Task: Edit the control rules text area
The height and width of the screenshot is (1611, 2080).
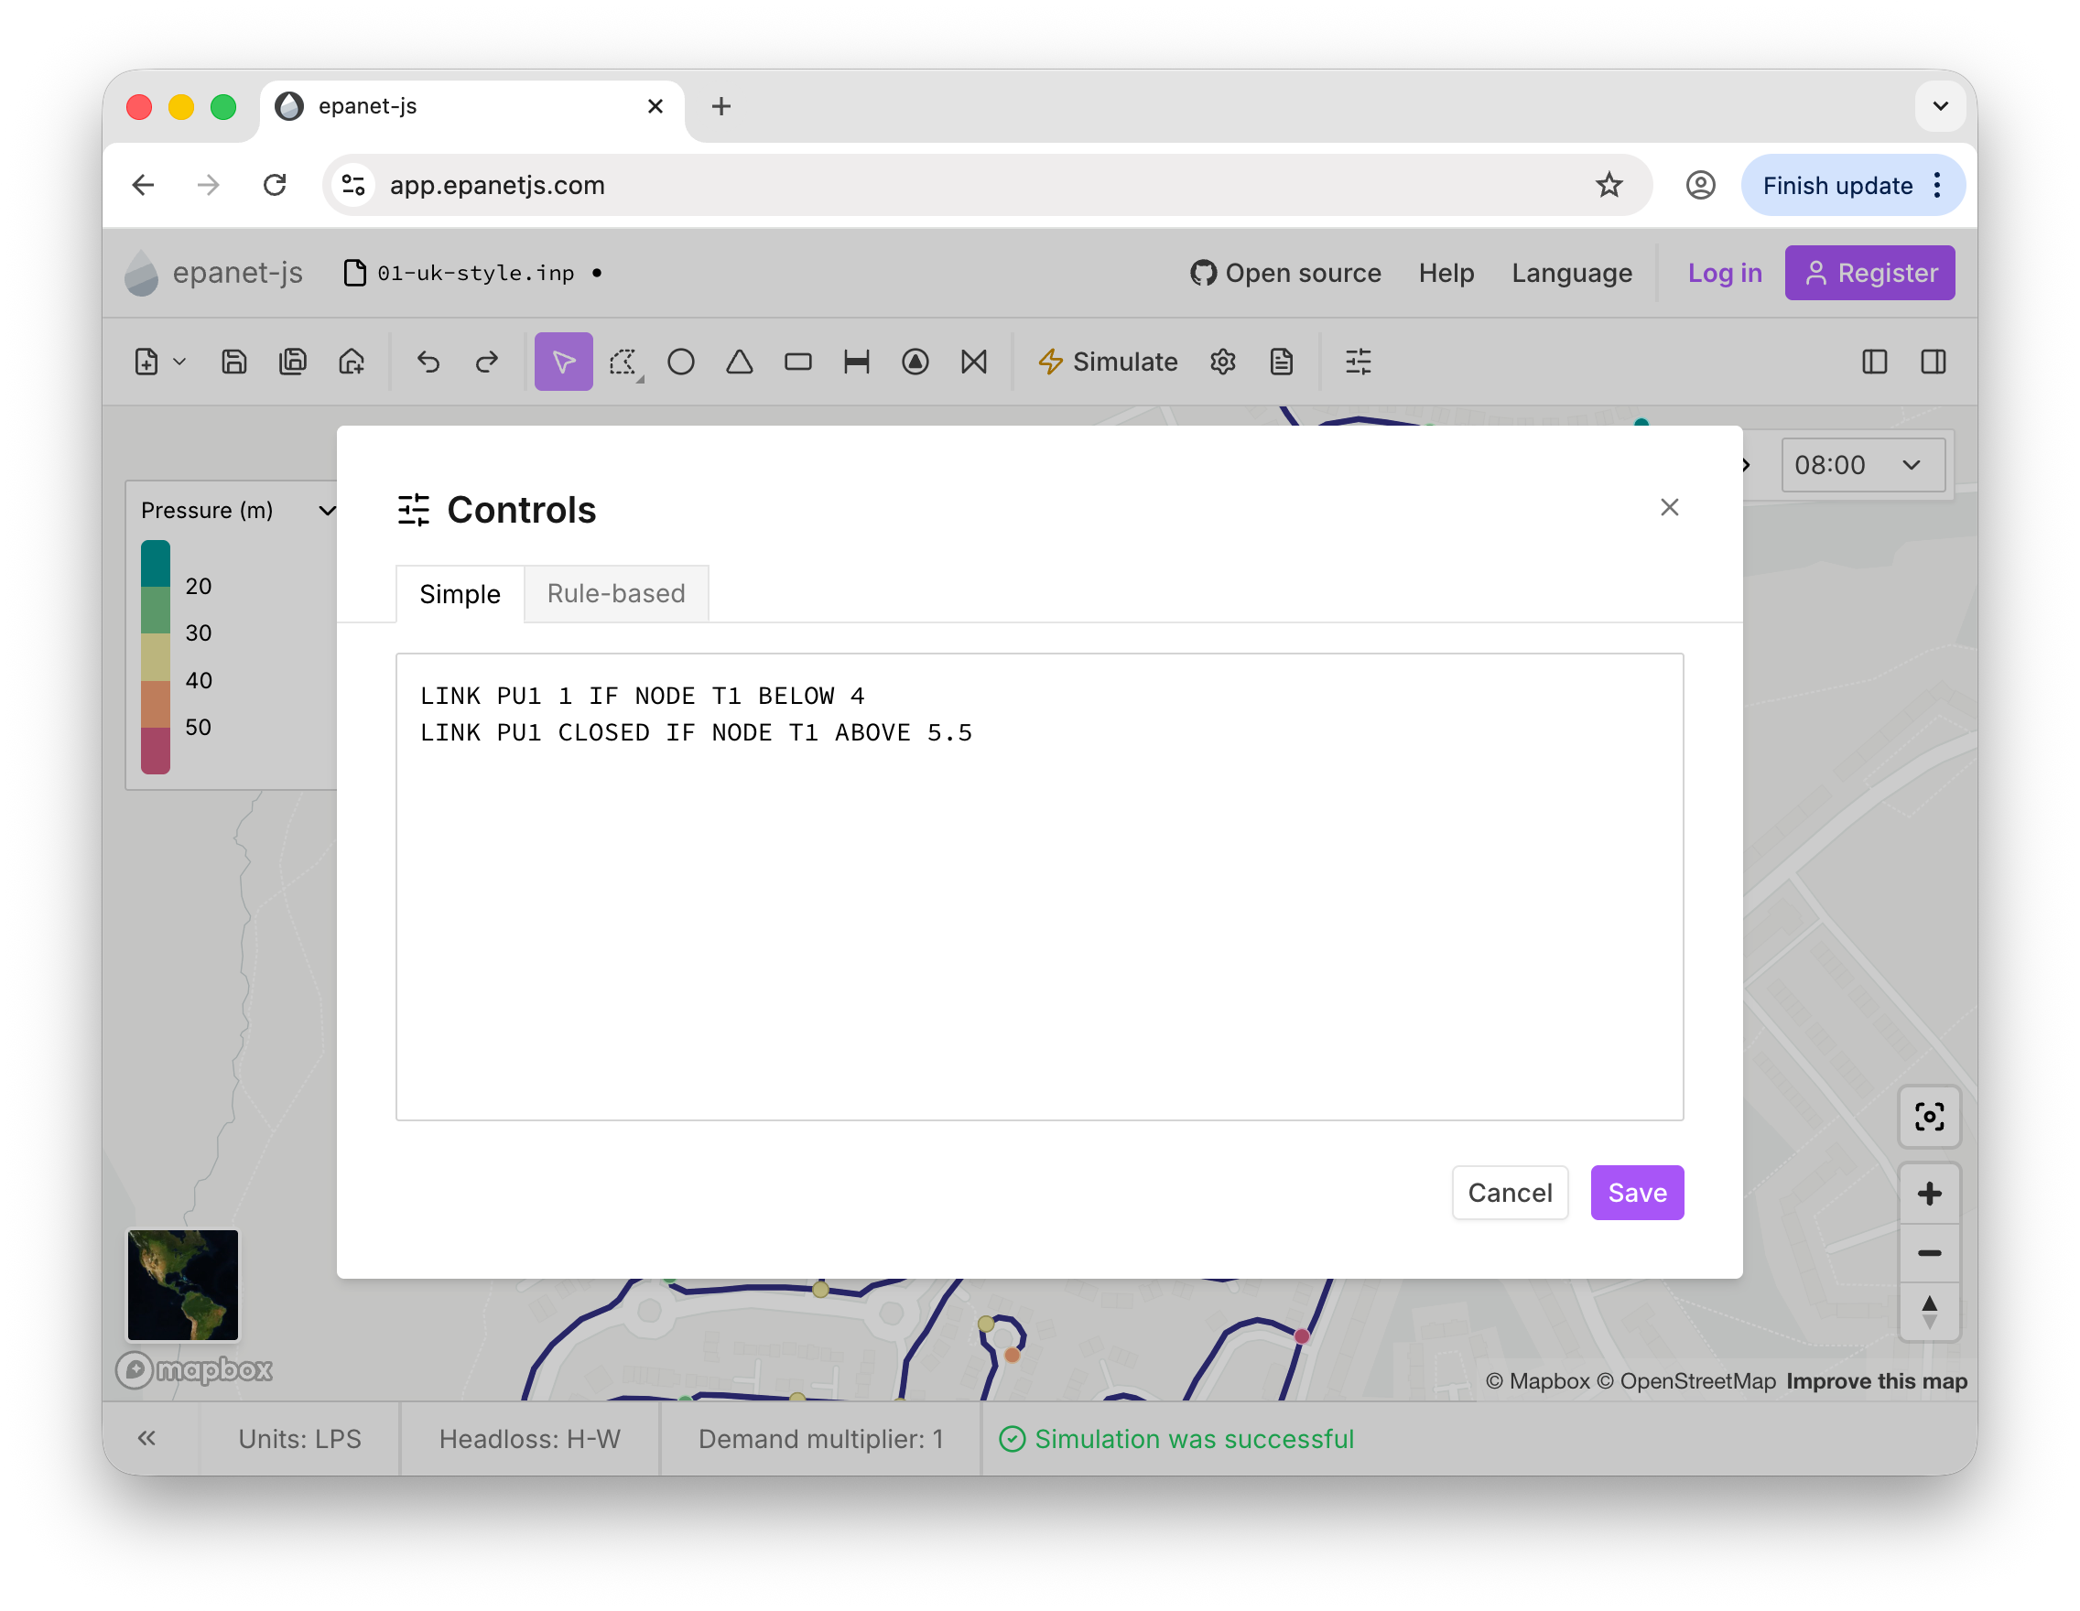Action: point(1038,885)
